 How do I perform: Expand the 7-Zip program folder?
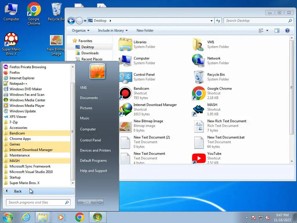pyautogui.click(x=37, y=122)
